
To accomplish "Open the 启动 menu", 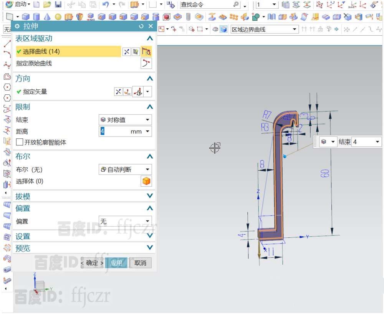I will 19,5.
